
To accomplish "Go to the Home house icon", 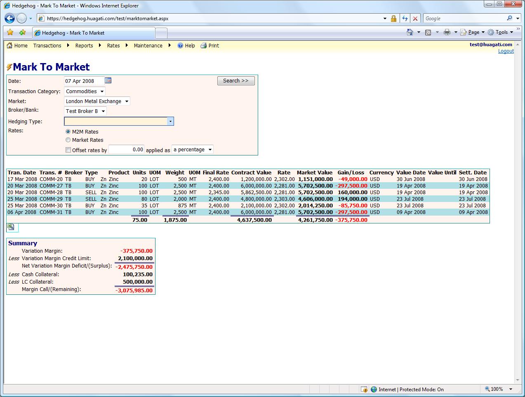I will coord(9,46).
